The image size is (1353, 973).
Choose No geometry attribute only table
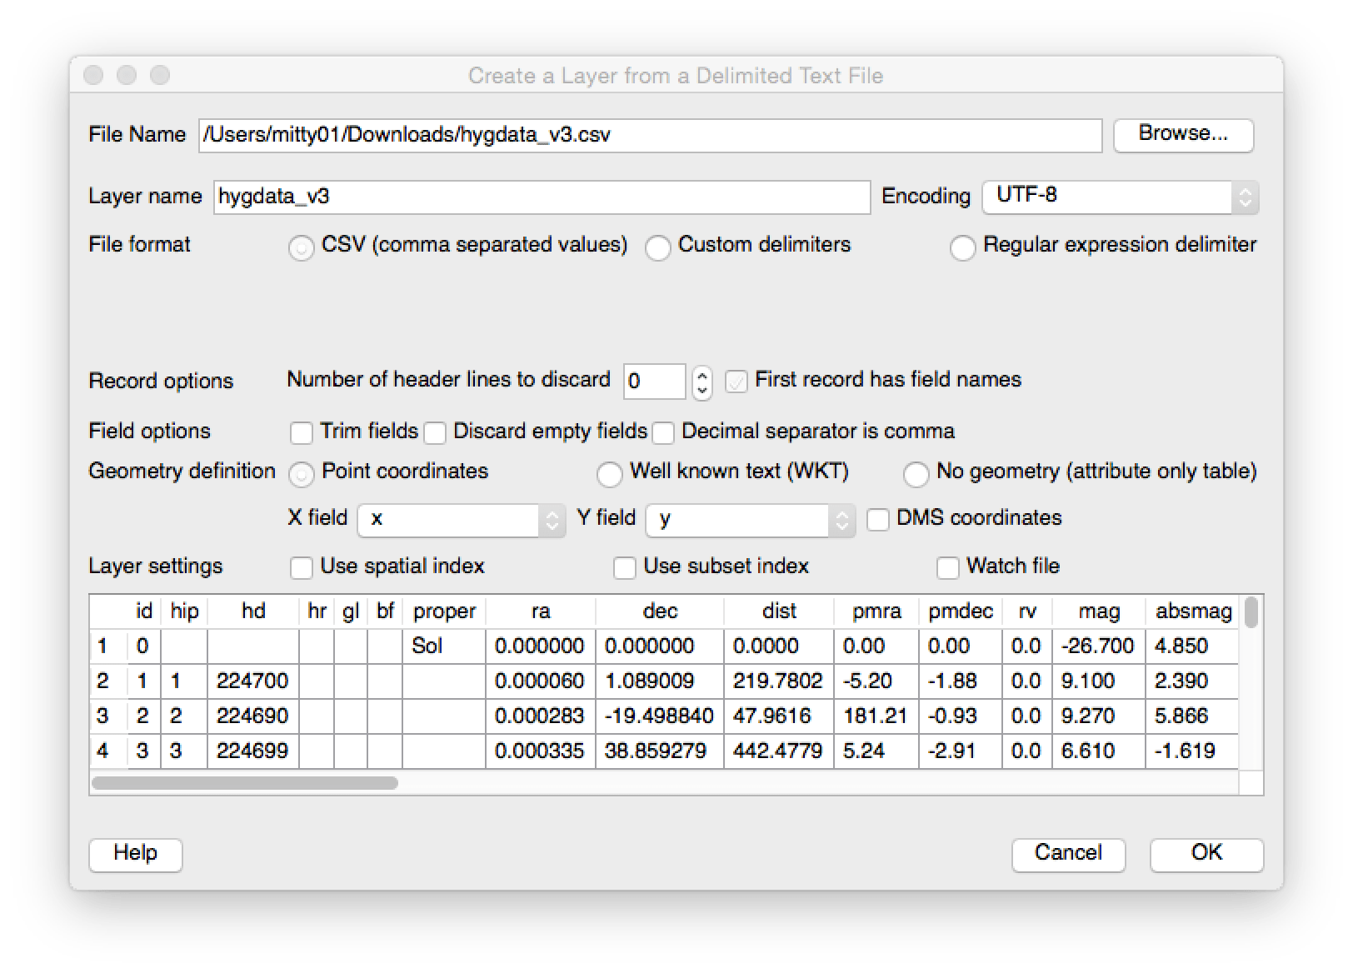point(916,474)
